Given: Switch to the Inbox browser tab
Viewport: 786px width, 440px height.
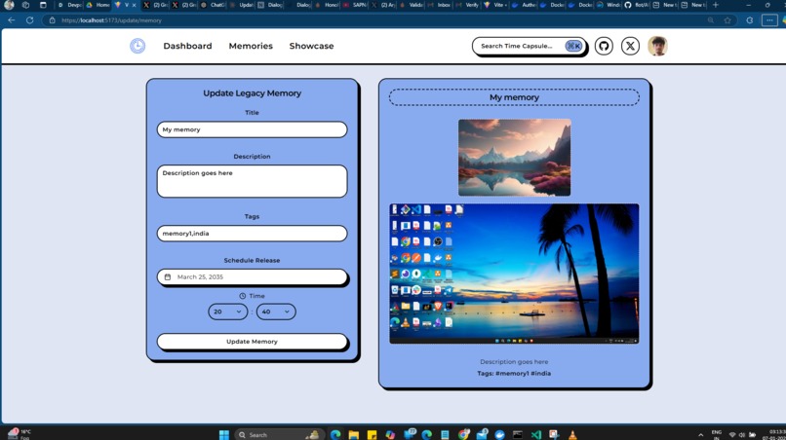Looking at the screenshot, I should pyautogui.click(x=440, y=5).
